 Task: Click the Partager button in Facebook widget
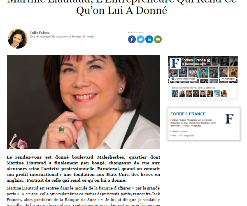[228, 79]
